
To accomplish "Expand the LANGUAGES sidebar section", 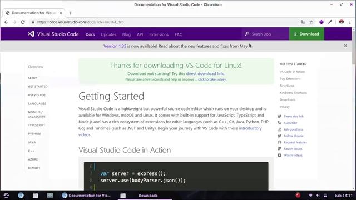I will (x=37, y=104).
